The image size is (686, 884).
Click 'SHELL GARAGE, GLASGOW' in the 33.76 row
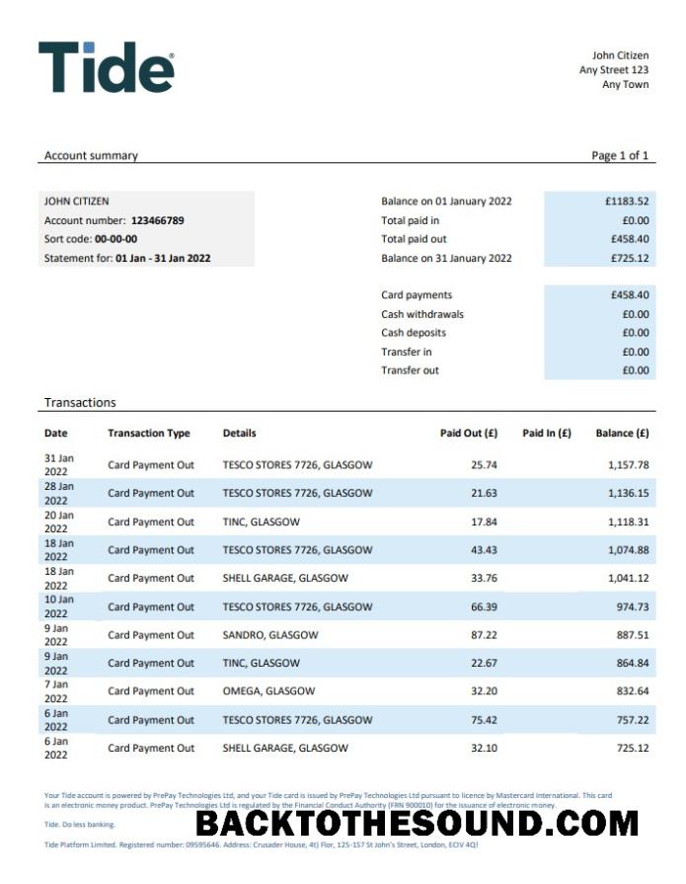tap(285, 579)
